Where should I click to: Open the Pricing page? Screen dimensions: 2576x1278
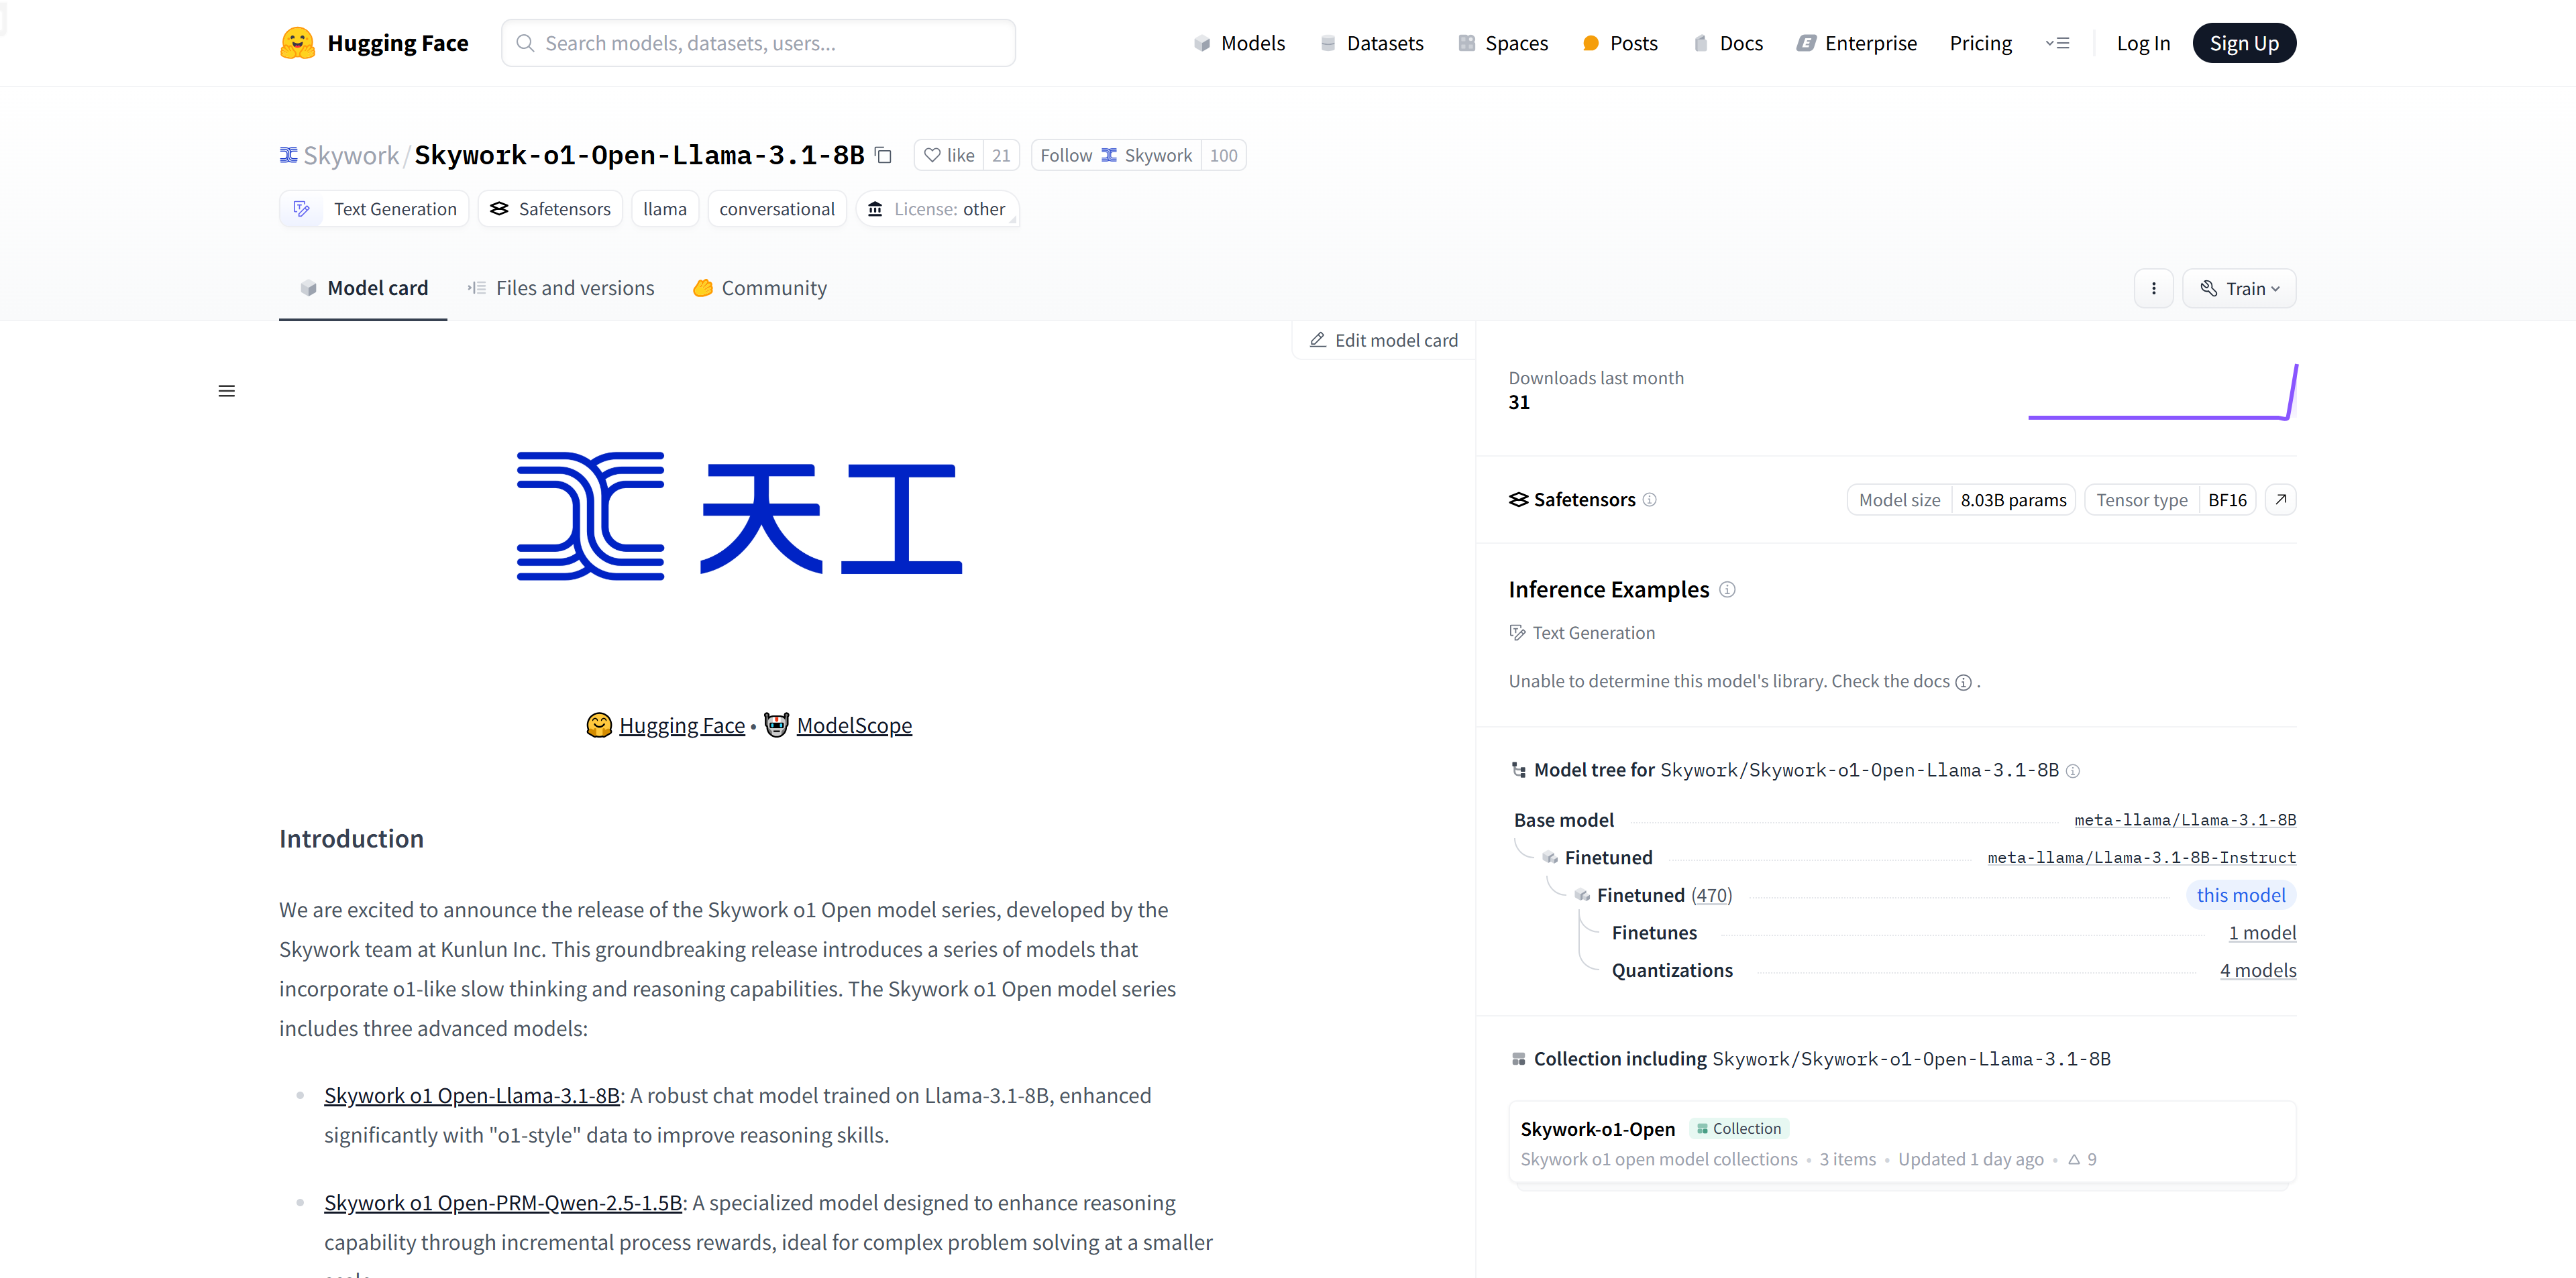click(x=1980, y=43)
